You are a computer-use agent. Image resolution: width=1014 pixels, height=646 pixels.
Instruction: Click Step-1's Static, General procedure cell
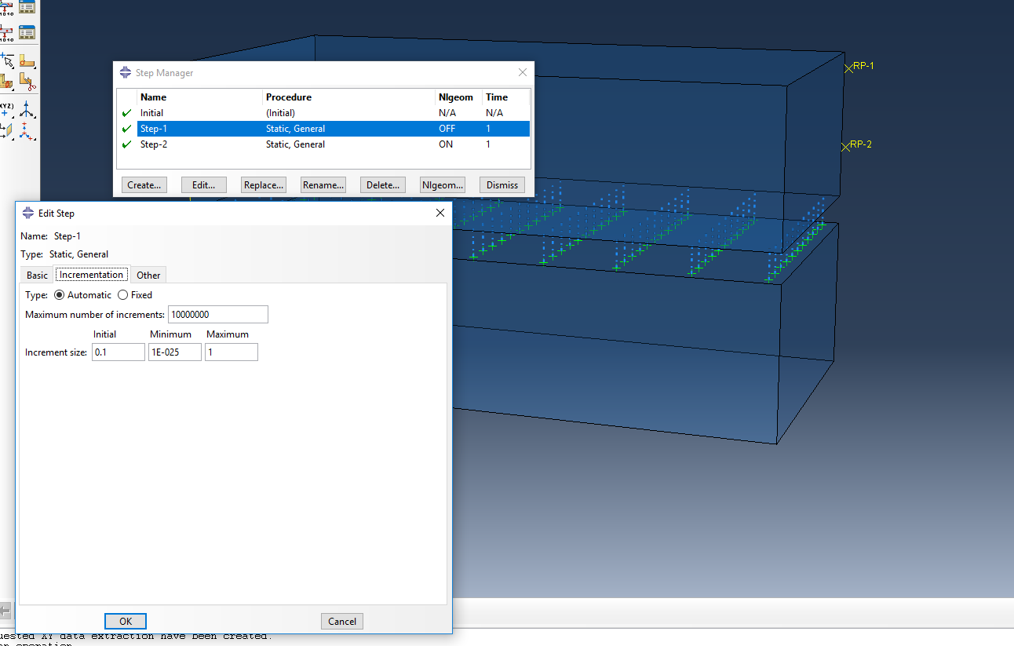coord(295,129)
